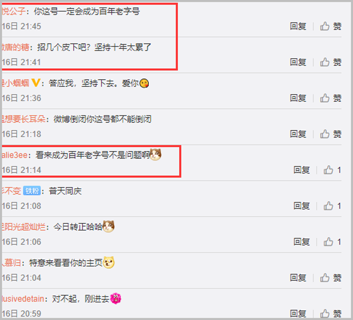The height and width of the screenshot is (320, 353).
Task: Reply to 微博倒闭你这号都不能倒闭 comment
Action: 298,134
